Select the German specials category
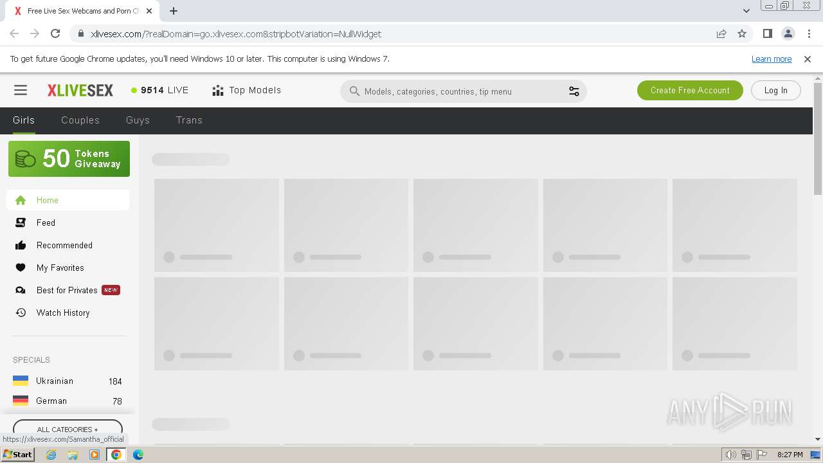Viewport: 823px width, 463px height. [68, 401]
